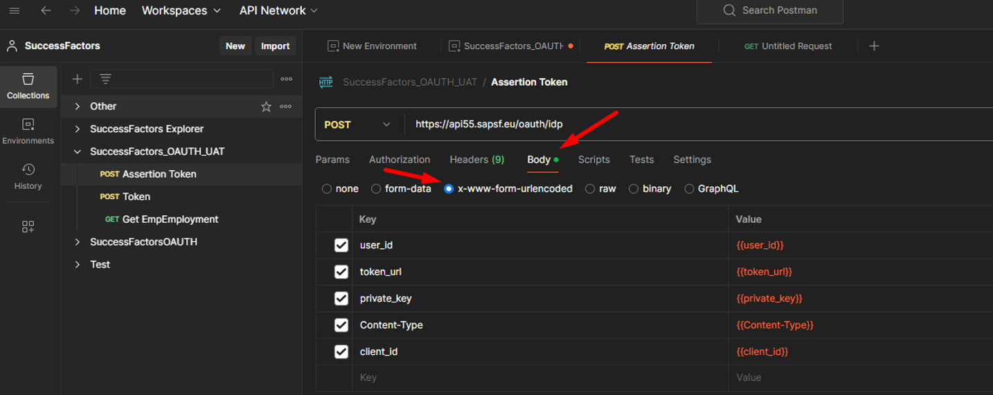Image resolution: width=993 pixels, height=395 pixels.
Task: Open the New Environment tab
Action: (x=373, y=46)
